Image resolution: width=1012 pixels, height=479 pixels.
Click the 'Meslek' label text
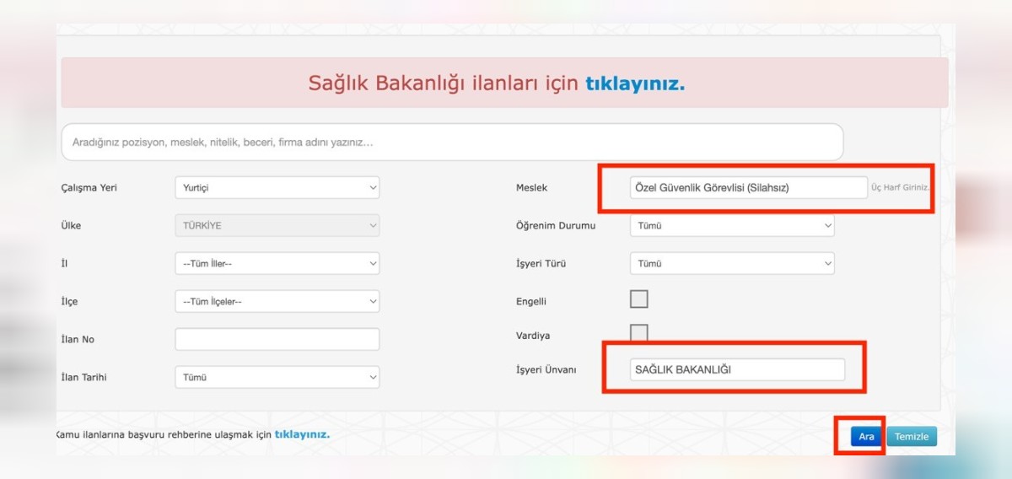[x=531, y=188]
